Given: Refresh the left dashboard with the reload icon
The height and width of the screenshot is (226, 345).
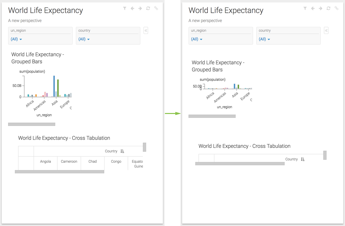Looking at the screenshot, I should 148,8.
